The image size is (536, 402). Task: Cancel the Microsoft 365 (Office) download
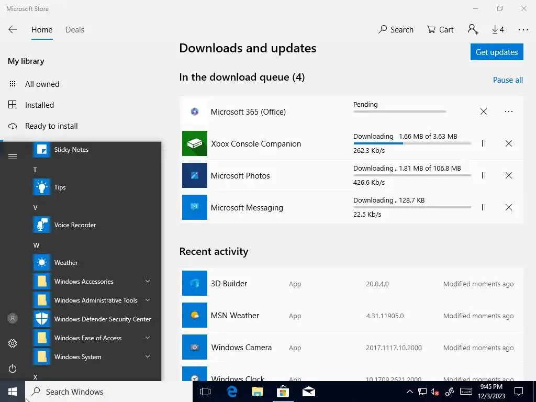[483, 111]
